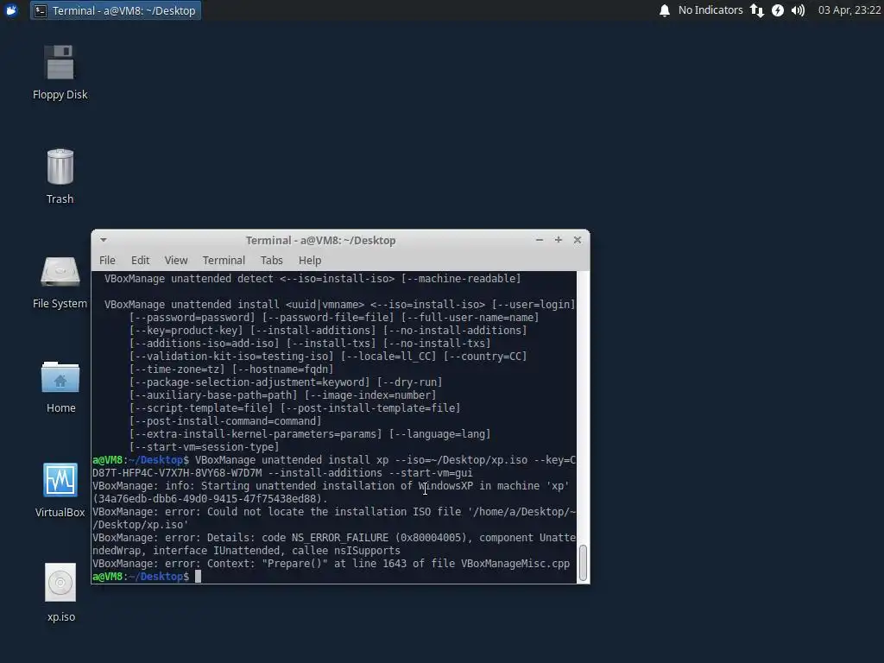Open the Xfce applications menu icon

pos(11,10)
